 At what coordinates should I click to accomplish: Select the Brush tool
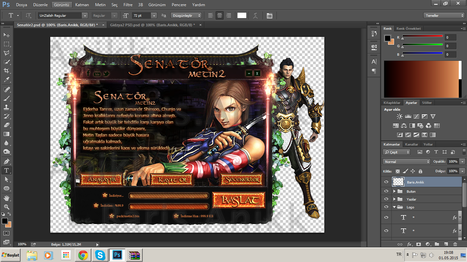[x=7, y=98]
